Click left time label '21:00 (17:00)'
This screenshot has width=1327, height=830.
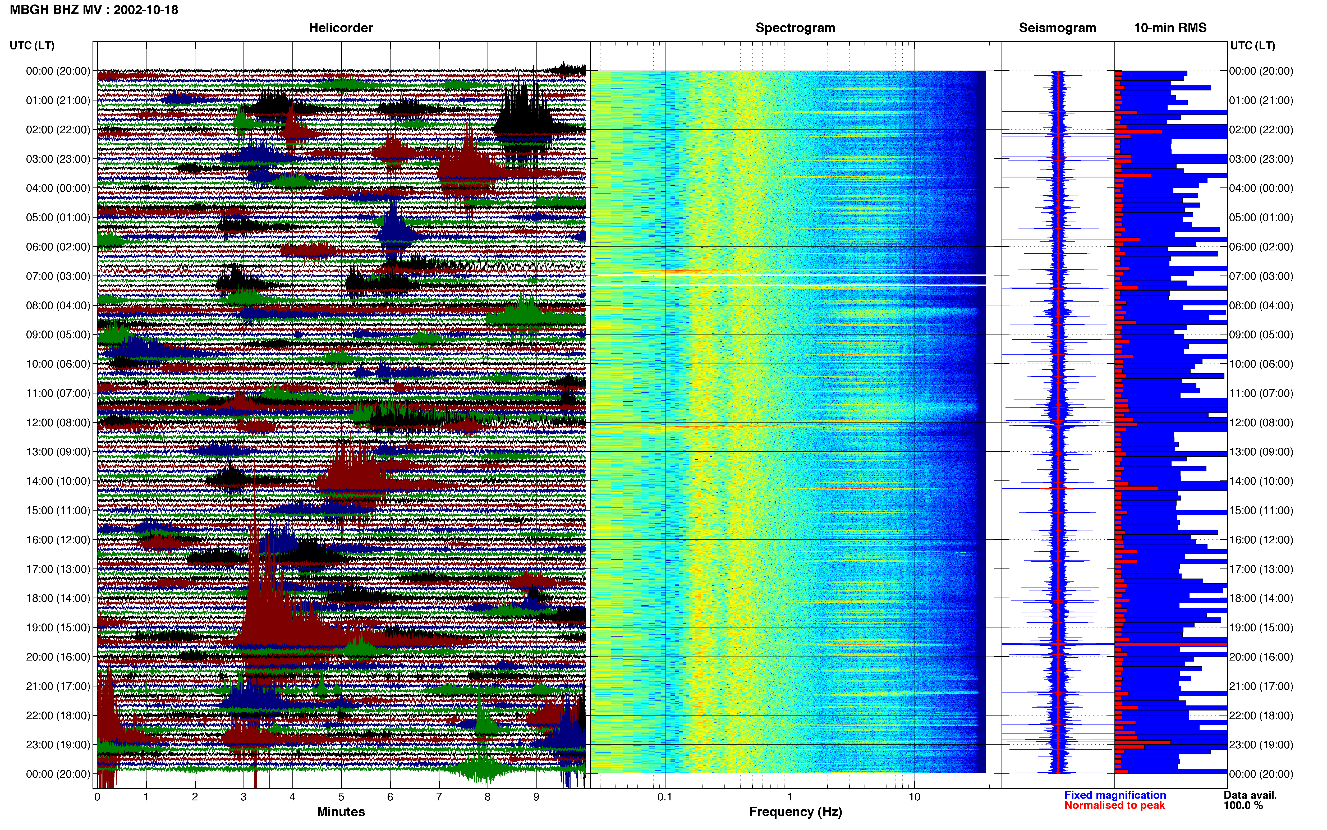(x=58, y=686)
